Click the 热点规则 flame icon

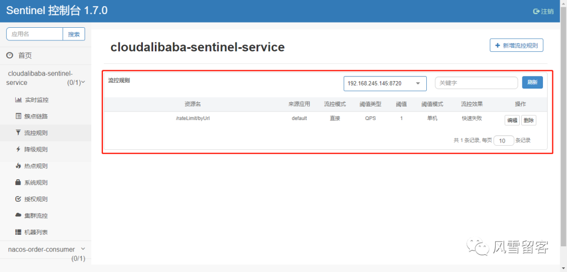[18, 166]
